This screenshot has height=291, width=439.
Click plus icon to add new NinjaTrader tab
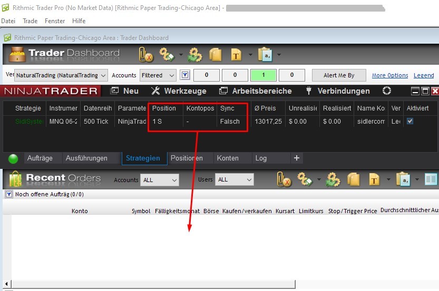coord(297,158)
